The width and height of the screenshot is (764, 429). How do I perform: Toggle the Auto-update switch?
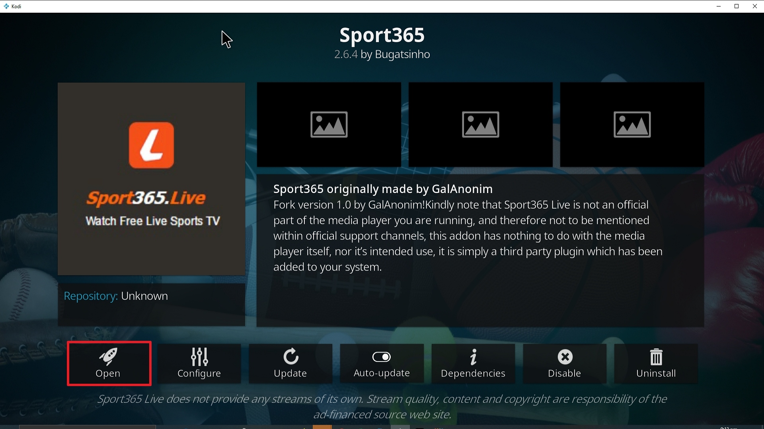pos(382,363)
